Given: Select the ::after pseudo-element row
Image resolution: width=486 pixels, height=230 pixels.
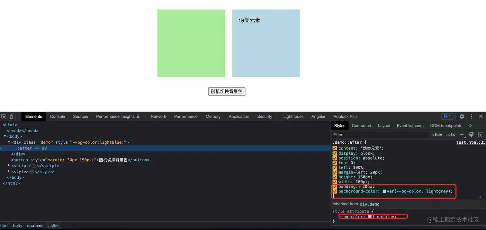Looking at the screenshot, I should [x=165, y=148].
